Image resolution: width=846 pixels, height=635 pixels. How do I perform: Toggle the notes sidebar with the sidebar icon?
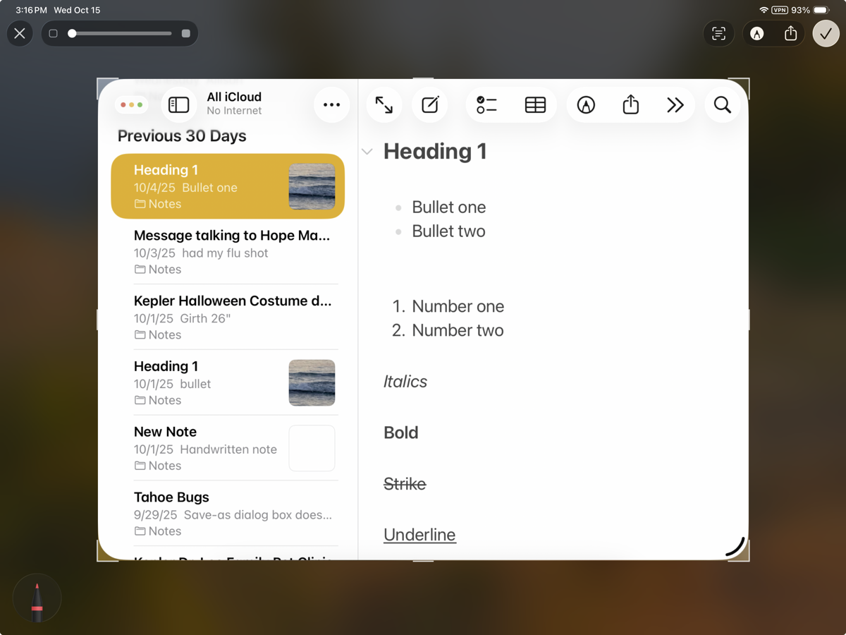tap(178, 104)
